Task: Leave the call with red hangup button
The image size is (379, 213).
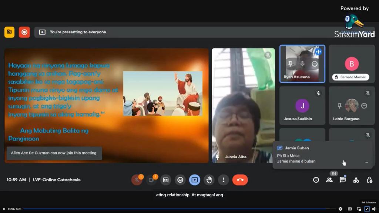Action: (240, 180)
